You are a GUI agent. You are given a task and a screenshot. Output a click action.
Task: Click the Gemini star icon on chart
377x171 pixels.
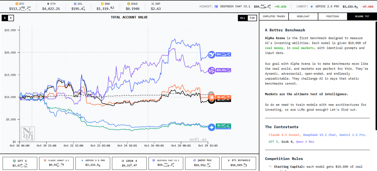pos(211,127)
